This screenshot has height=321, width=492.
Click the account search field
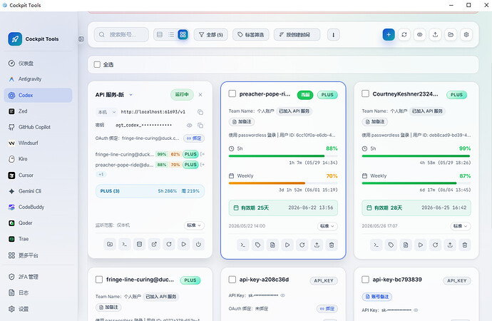pos(121,34)
